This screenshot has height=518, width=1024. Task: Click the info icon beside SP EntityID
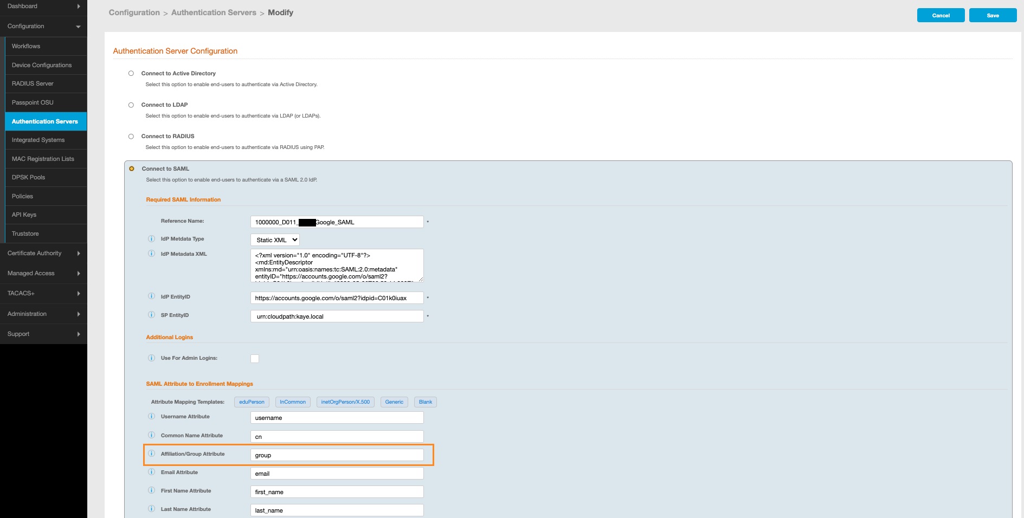pyautogui.click(x=151, y=315)
